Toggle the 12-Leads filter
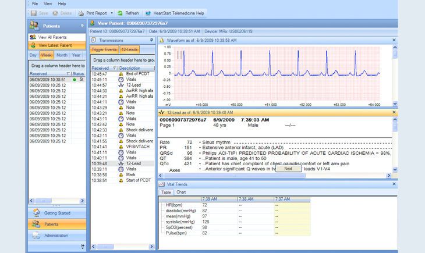 129,50
